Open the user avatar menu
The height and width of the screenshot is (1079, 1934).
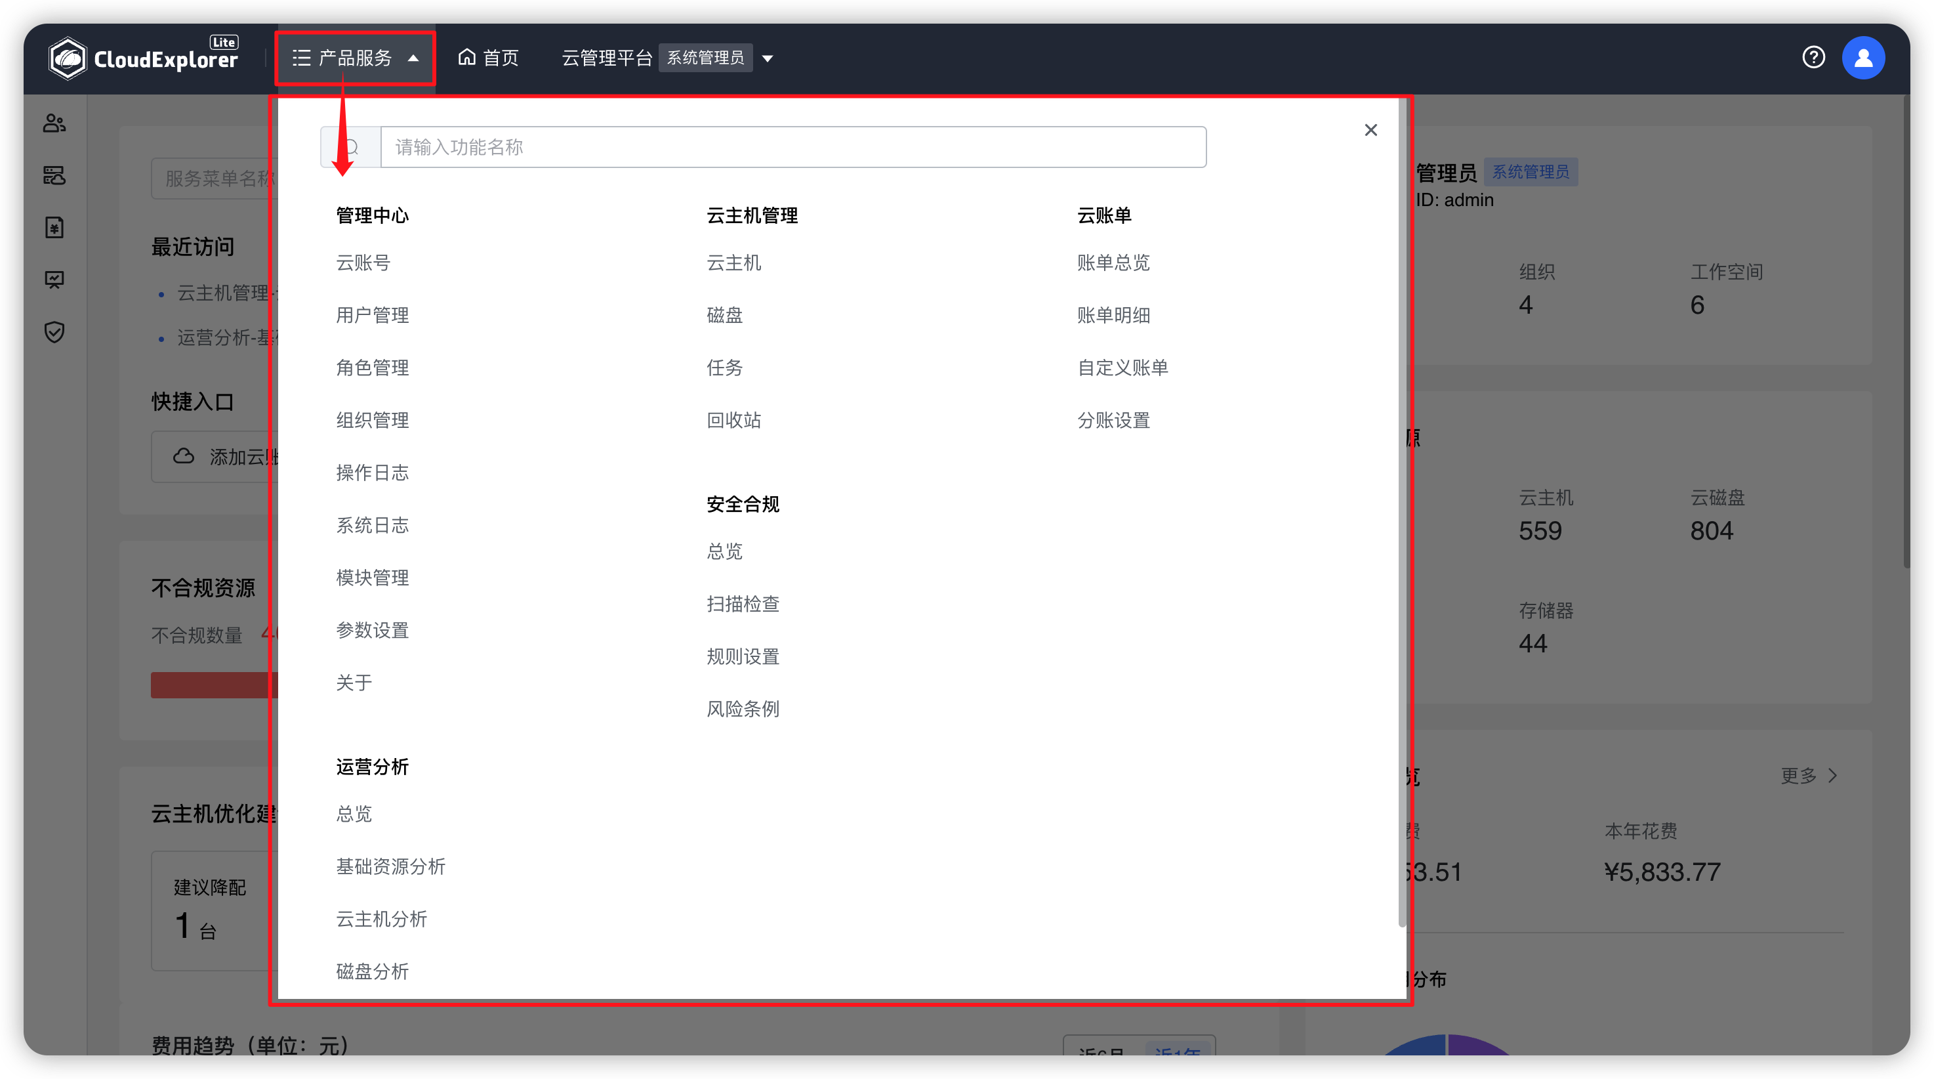click(1862, 58)
